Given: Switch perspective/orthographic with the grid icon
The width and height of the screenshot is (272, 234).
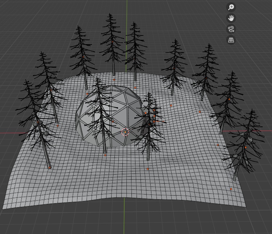Looking at the screenshot, I should pyautogui.click(x=231, y=40).
